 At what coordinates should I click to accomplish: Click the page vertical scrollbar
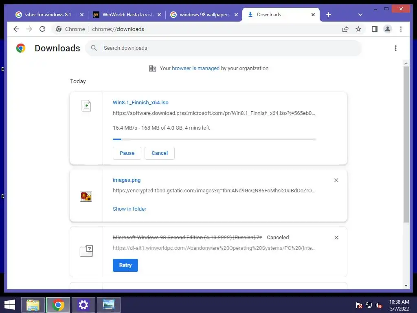406,144
